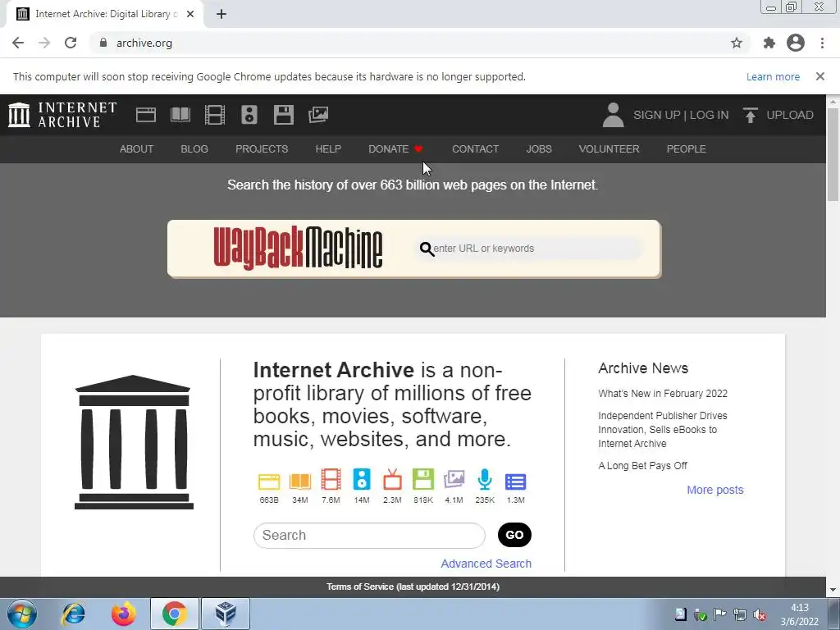Image resolution: width=840 pixels, height=630 pixels.
Task: Open Terms of Service footer link
Action: pyautogui.click(x=413, y=587)
